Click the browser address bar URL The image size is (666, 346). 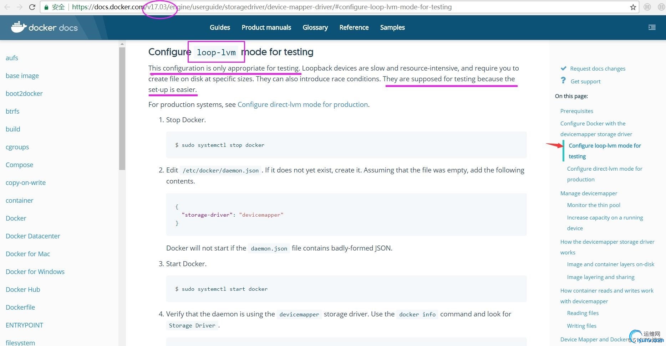262,7
